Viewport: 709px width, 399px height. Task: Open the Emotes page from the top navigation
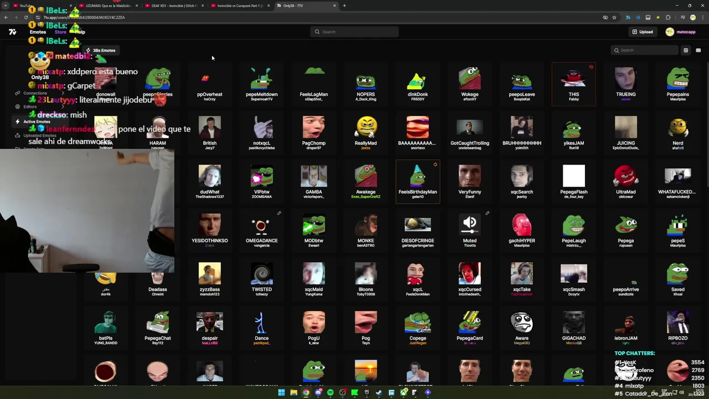tap(38, 32)
